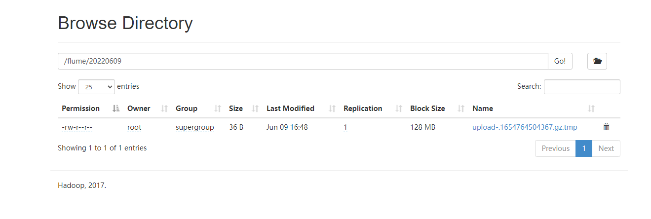
Task: Sort by Name column arrows icon
Action: (591, 109)
